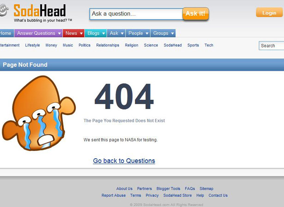Click the SodaHead logo
The height and width of the screenshot is (207, 284).
40,11
